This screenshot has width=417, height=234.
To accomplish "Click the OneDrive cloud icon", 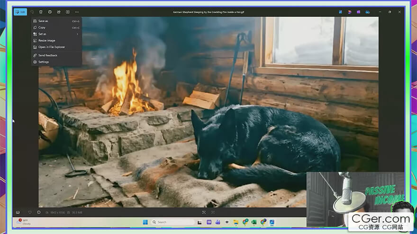I will 368,12.
